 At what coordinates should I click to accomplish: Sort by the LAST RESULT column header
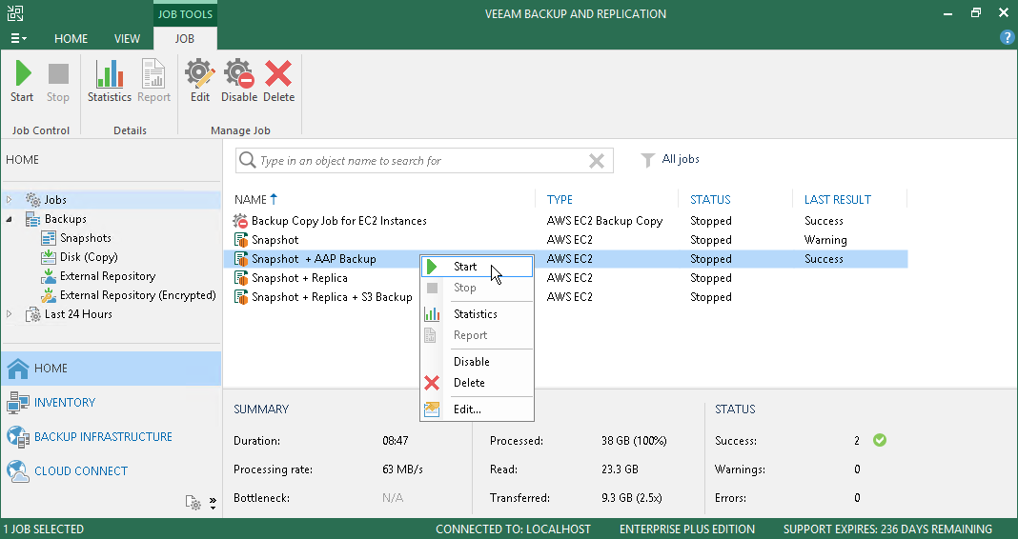[x=838, y=200]
